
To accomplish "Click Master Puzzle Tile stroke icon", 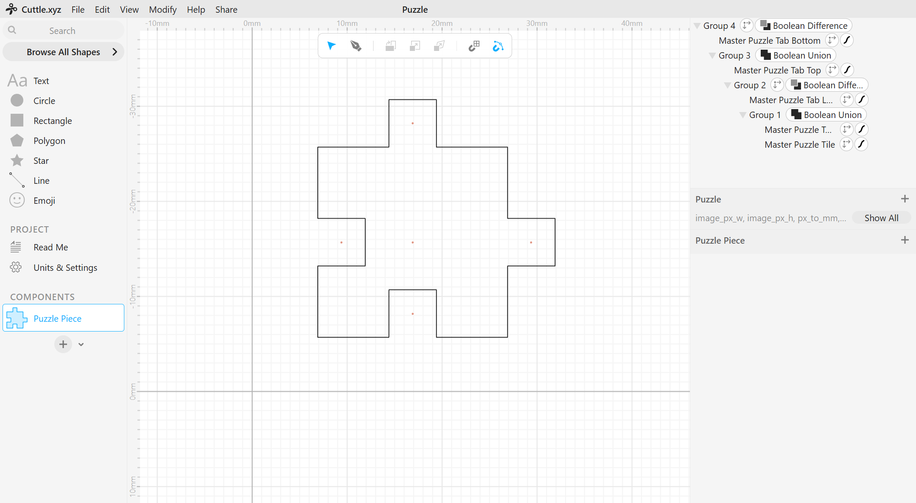I will click(861, 144).
